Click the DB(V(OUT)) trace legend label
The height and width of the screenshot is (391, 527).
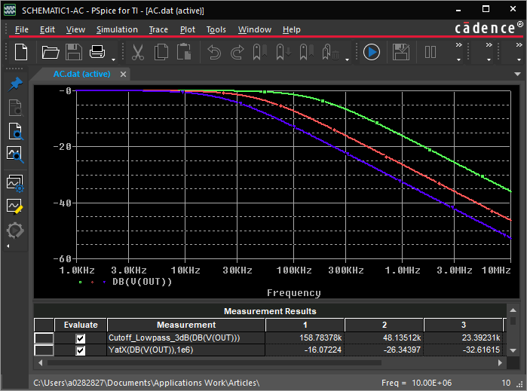point(142,282)
